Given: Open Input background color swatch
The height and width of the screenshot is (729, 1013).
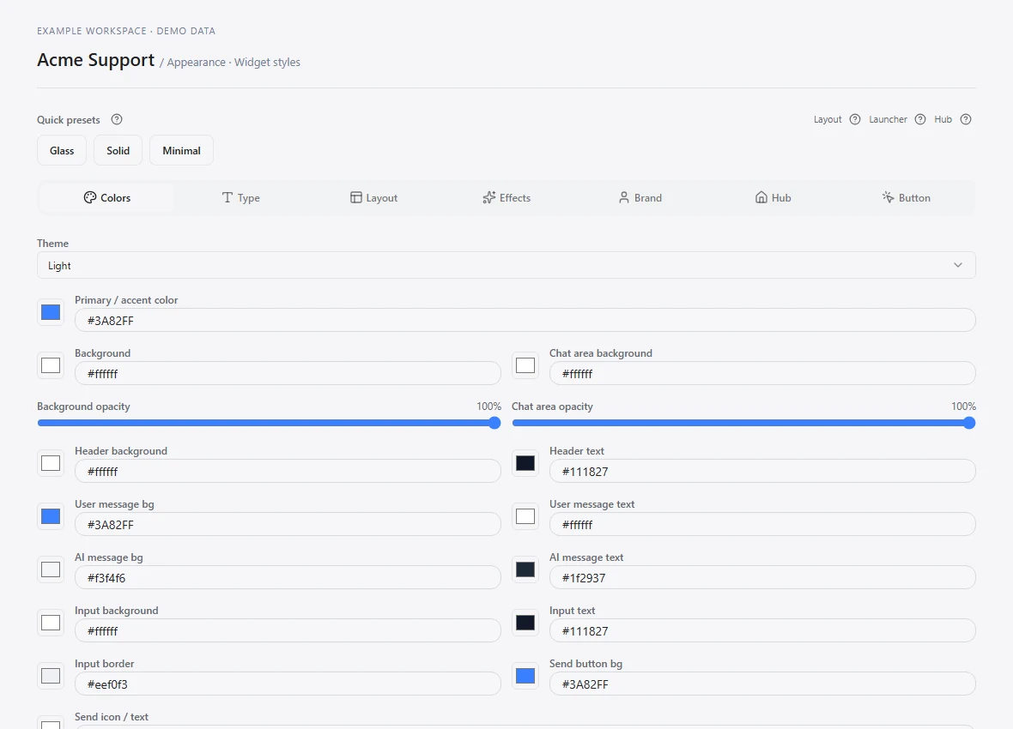Looking at the screenshot, I should (51, 623).
